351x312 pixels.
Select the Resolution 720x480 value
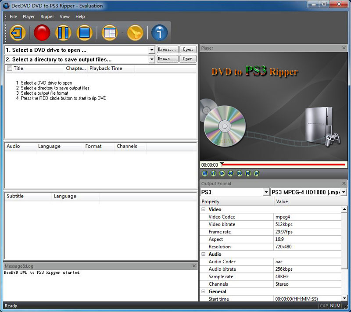click(x=308, y=247)
